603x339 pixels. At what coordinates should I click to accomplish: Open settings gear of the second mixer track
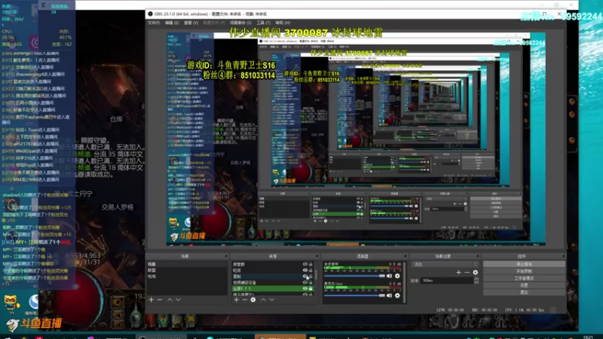tap(397, 295)
